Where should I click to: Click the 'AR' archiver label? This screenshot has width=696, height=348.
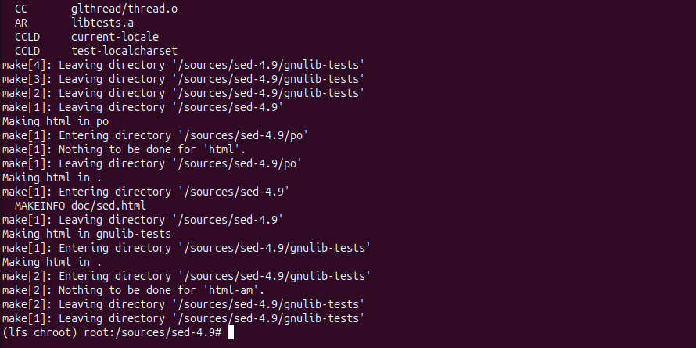pyautogui.click(x=21, y=23)
